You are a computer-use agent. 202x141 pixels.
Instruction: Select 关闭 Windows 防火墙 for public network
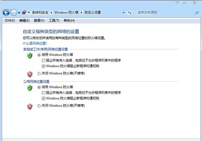pyautogui.click(x=39, y=106)
